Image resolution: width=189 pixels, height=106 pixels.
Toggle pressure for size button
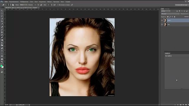point(72,5)
